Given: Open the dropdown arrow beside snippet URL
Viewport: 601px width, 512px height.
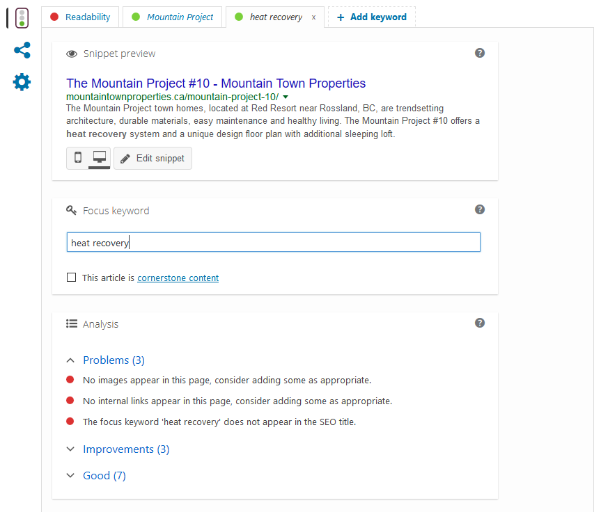Looking at the screenshot, I should (286, 97).
